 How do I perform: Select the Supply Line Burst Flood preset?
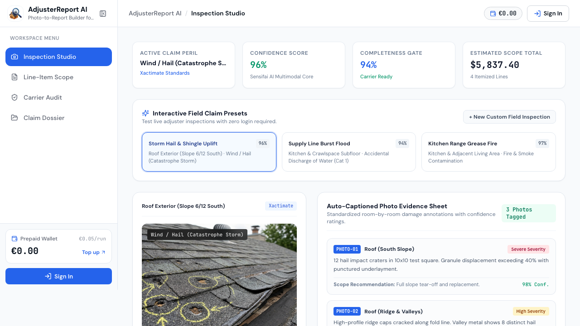[349, 152]
